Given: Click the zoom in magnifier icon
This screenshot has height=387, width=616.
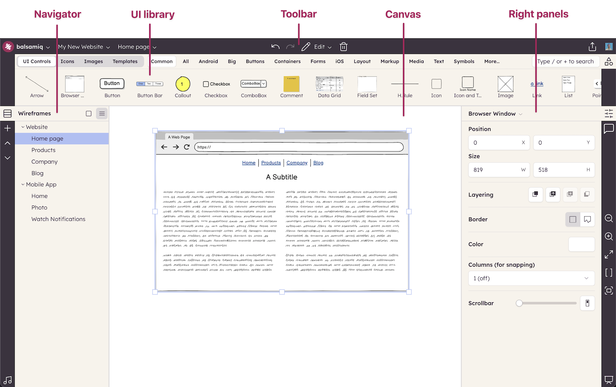Looking at the screenshot, I should 609,237.
